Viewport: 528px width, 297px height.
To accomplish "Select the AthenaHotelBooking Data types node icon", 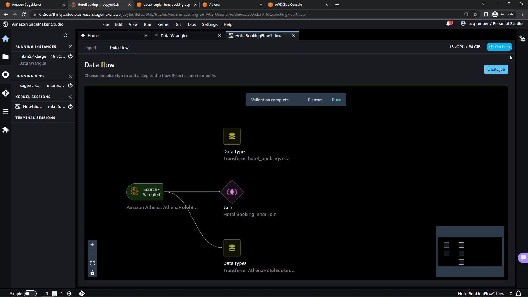I will click(x=232, y=248).
